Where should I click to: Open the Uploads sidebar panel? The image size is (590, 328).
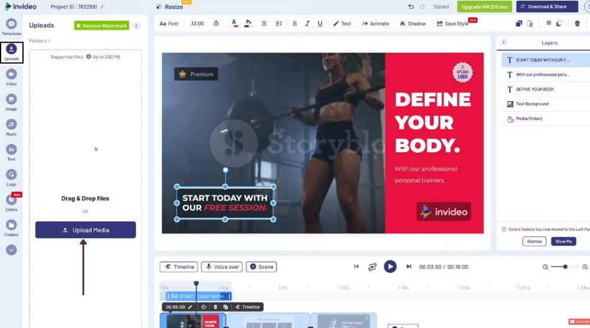coord(11,53)
